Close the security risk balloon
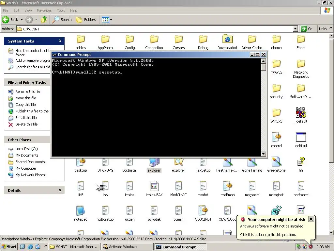The height and width of the screenshot is (251, 334). click(311, 219)
